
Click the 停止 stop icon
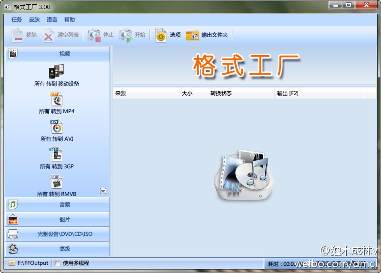(94, 35)
